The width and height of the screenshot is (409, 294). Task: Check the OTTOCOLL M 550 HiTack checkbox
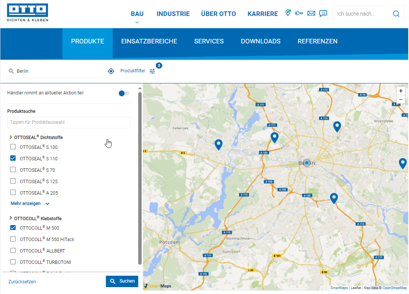point(13,239)
